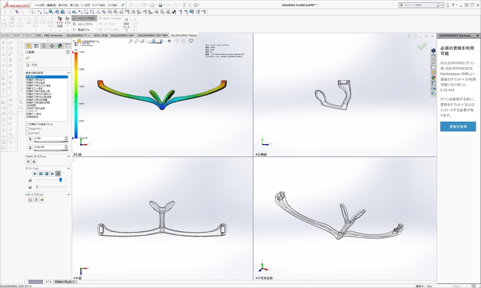The width and height of the screenshot is (481, 288).
Task: Switch to the MBD Dimension tab
Action: pyautogui.click(x=53, y=35)
